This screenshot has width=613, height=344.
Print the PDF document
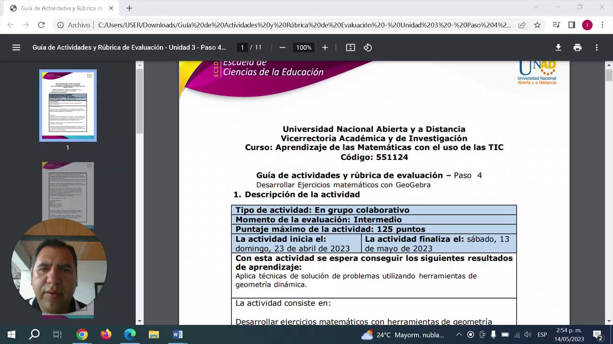[x=578, y=47]
